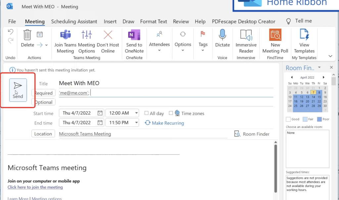The height and width of the screenshot is (200, 339).
Task: Open the File tab
Action: [x=12, y=21]
